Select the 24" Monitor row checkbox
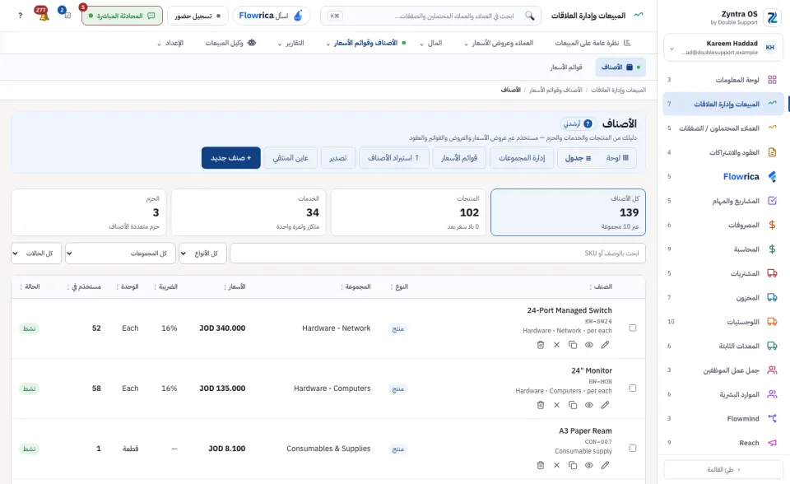 [633, 389]
